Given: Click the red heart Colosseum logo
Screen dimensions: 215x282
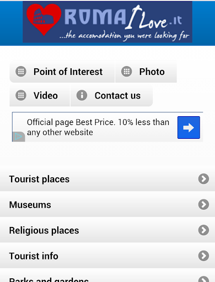Looking at the screenshot, I should click(44, 19).
